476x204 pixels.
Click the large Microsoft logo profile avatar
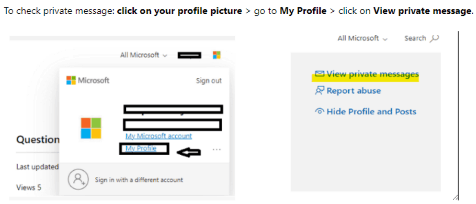pyautogui.click(x=91, y=128)
